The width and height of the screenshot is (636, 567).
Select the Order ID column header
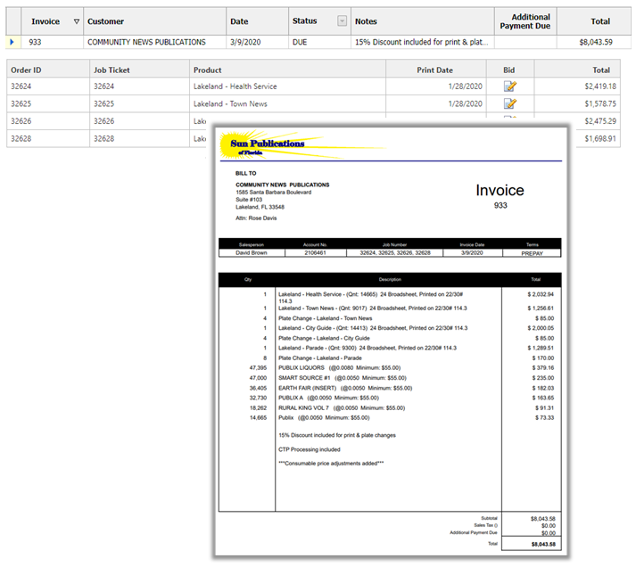coord(48,70)
